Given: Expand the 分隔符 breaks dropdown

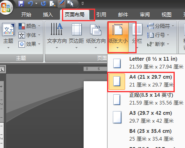Looking at the screenshot, I should tap(161, 26).
